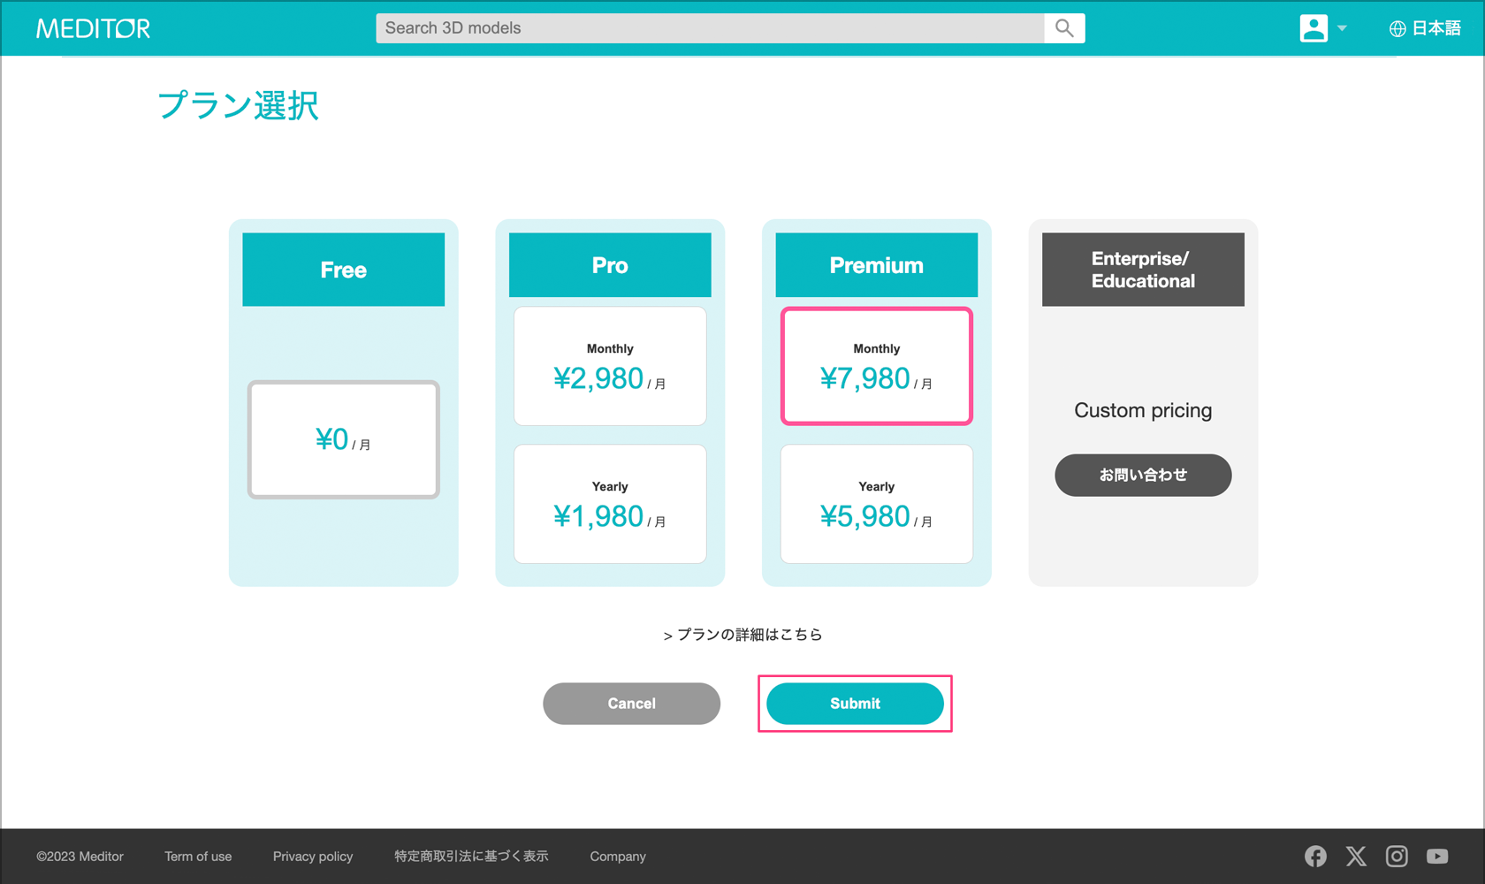Select the Free ¥0 plan
The width and height of the screenshot is (1485, 884).
[x=344, y=439]
